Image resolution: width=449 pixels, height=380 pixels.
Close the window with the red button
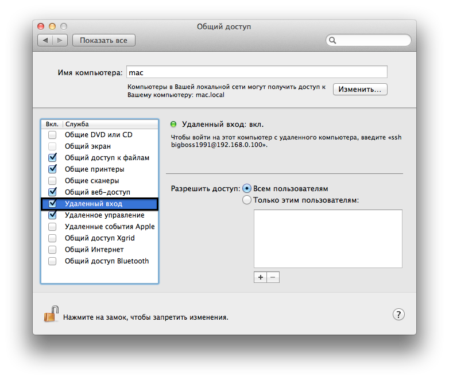pyautogui.click(x=41, y=26)
